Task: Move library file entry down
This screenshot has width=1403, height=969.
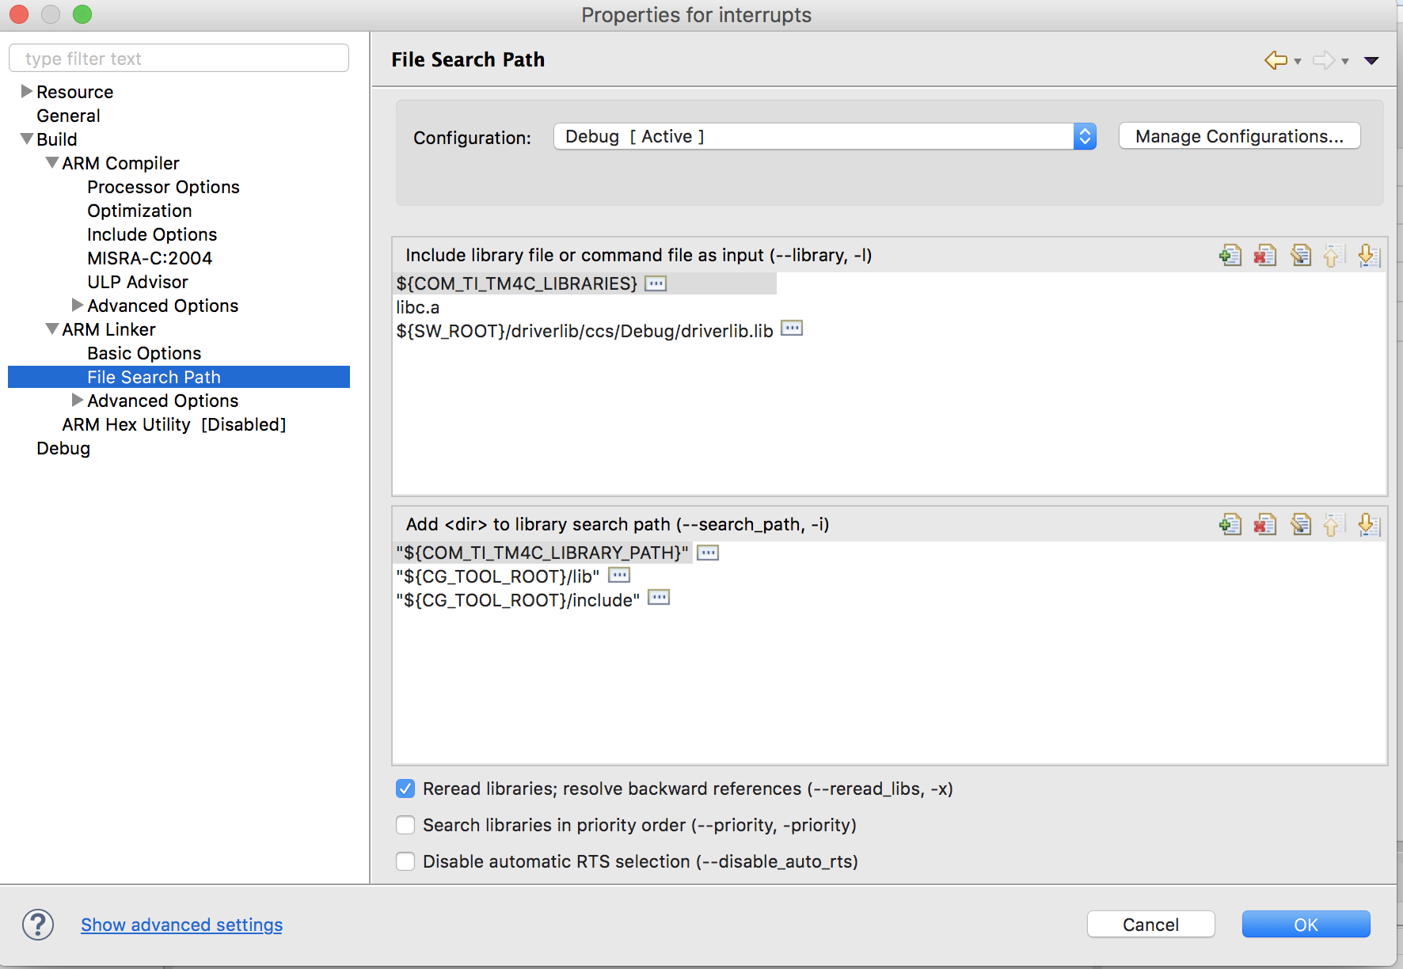Action: click(x=1368, y=255)
